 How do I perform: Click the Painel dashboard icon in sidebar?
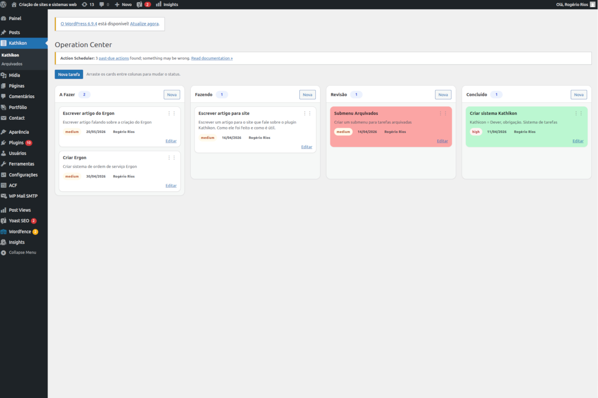4,18
